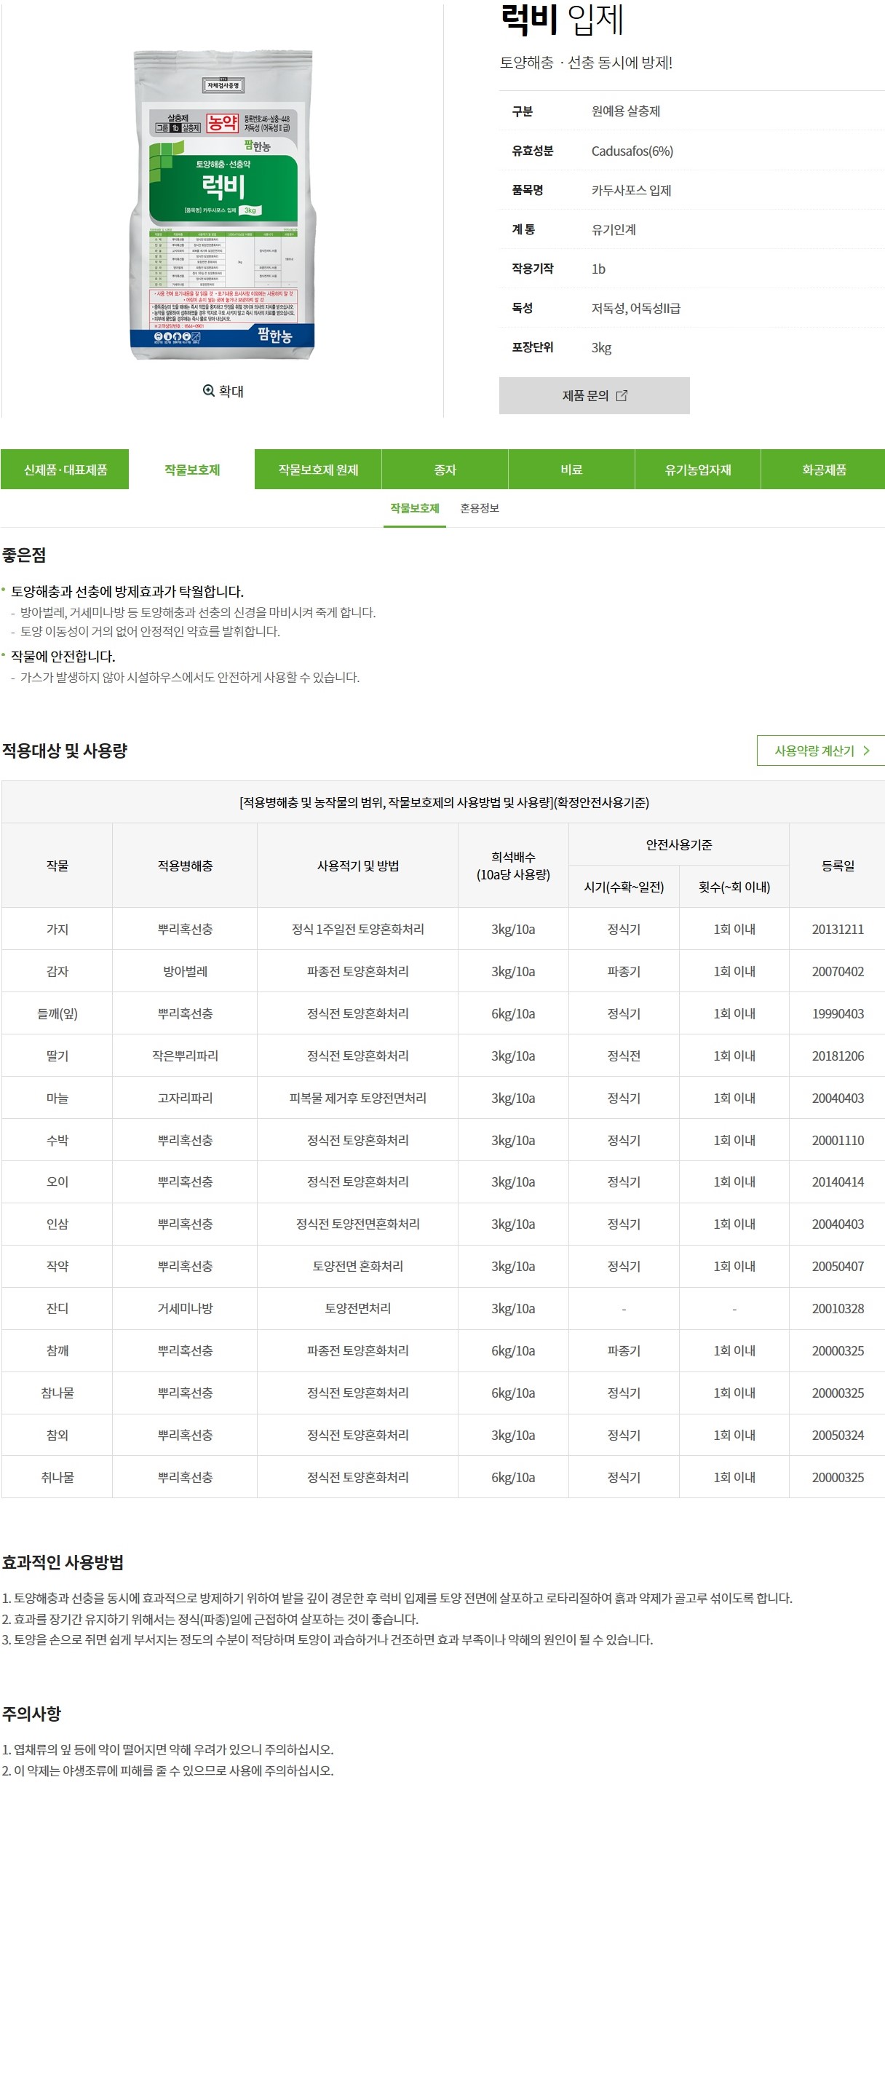This screenshot has width=885, height=2082.
Task: Click the 적용병해충 column header
Action: coord(185,866)
